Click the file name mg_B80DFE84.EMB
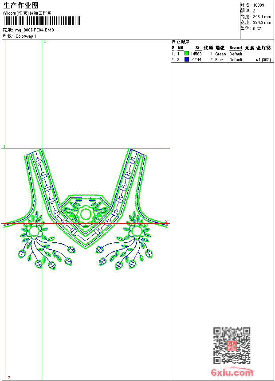The height and width of the screenshot is (381, 275). (35, 30)
